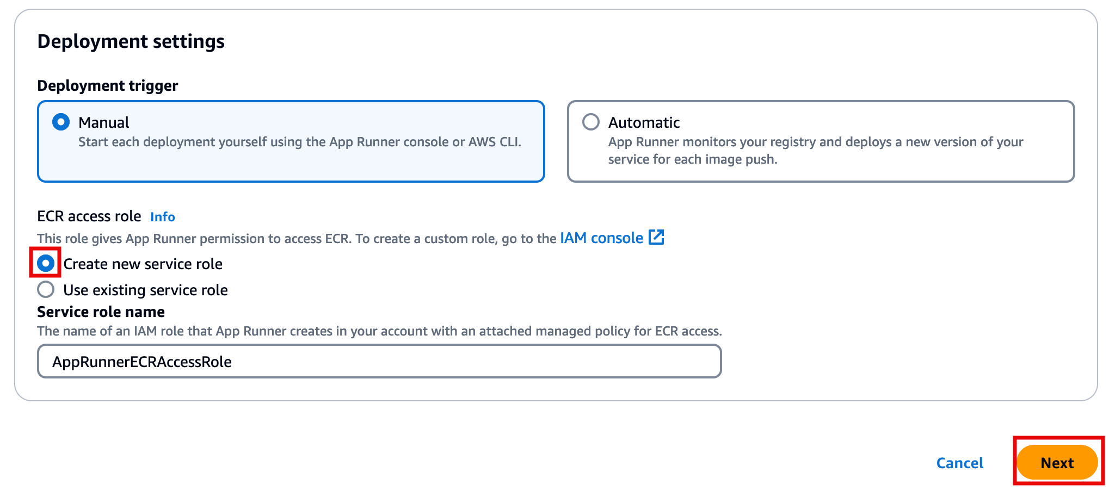Click the Service role name label

click(101, 312)
